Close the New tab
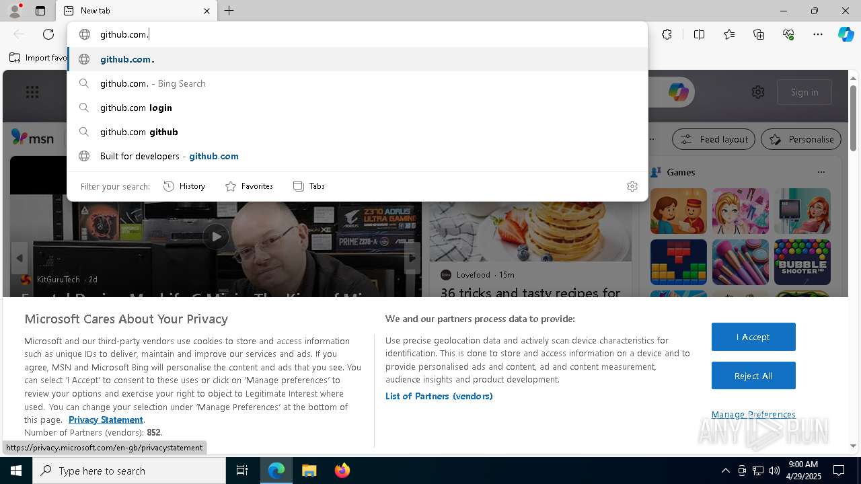 point(207,11)
